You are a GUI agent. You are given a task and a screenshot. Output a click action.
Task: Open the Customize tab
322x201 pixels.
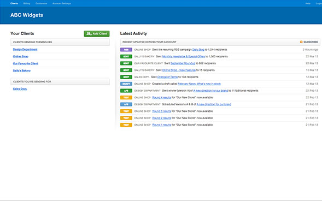click(42, 3)
